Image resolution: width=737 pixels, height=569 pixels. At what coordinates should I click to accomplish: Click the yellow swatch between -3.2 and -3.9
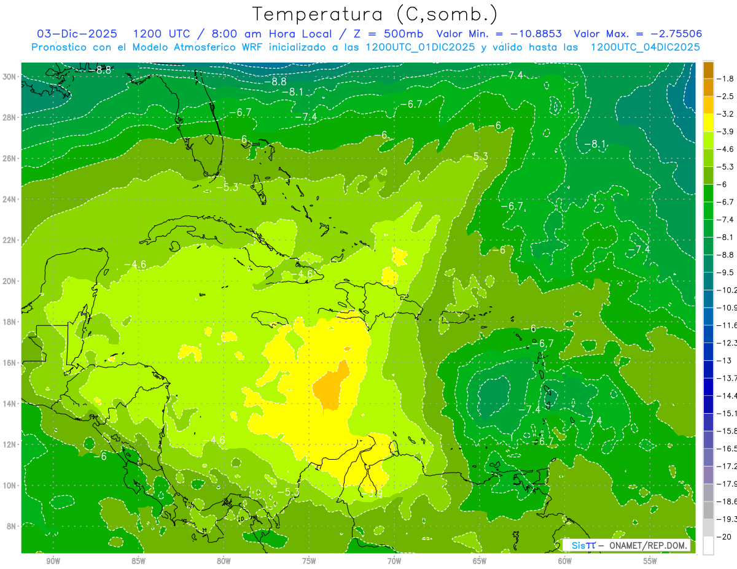tap(708, 123)
